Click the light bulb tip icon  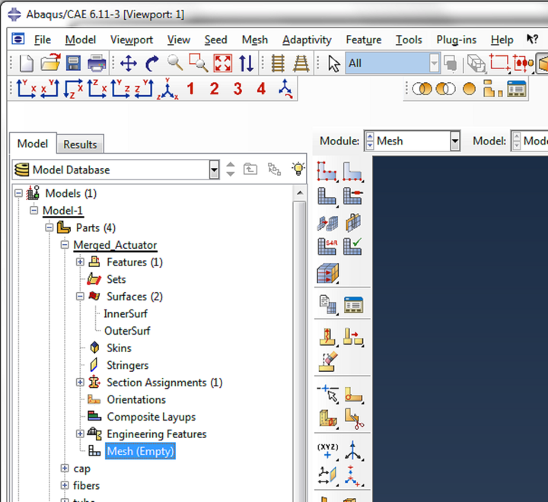[x=298, y=169]
